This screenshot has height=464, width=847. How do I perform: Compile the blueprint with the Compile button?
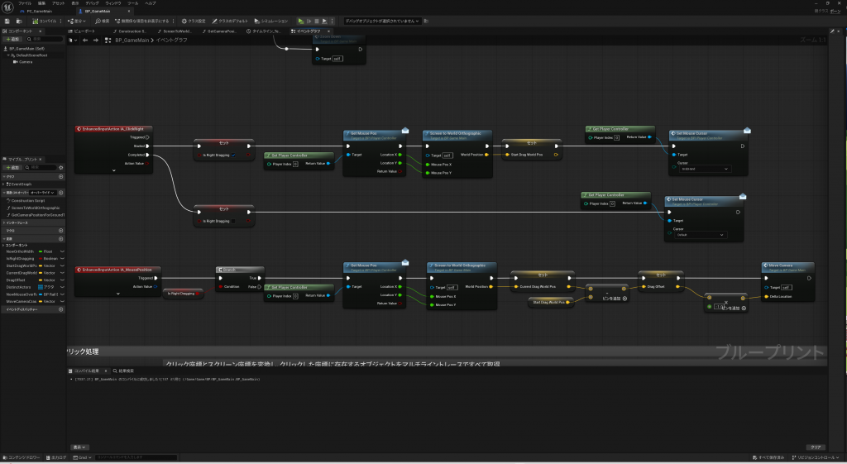tap(45, 21)
